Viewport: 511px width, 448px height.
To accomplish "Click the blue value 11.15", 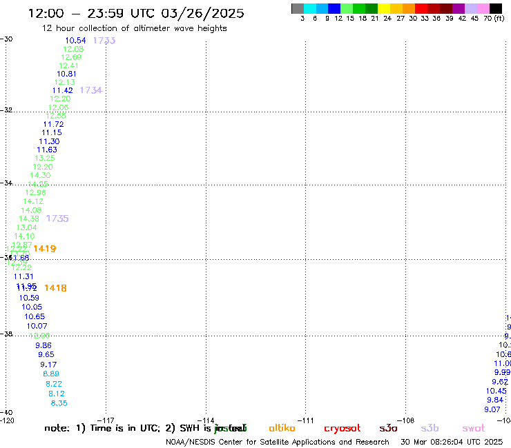I will (x=52, y=132).
